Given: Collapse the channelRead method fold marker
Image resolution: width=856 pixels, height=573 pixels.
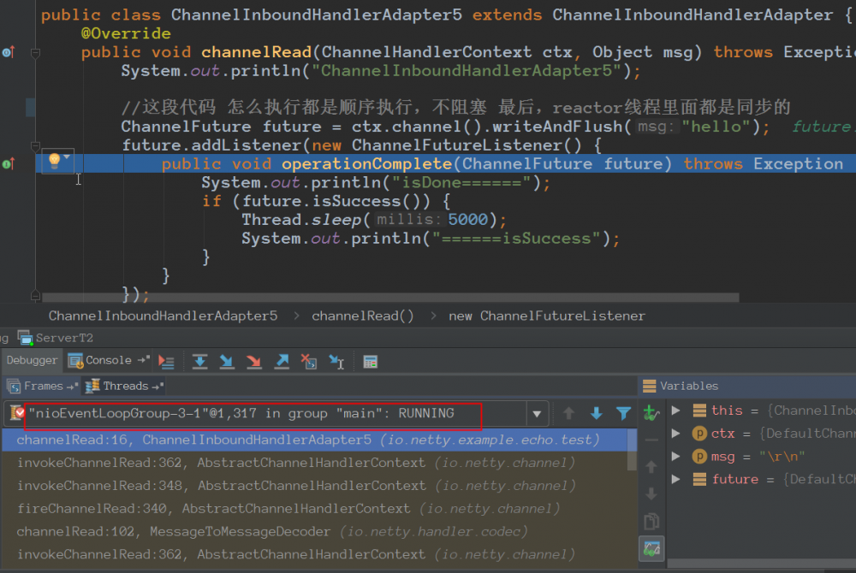Looking at the screenshot, I should (35, 53).
